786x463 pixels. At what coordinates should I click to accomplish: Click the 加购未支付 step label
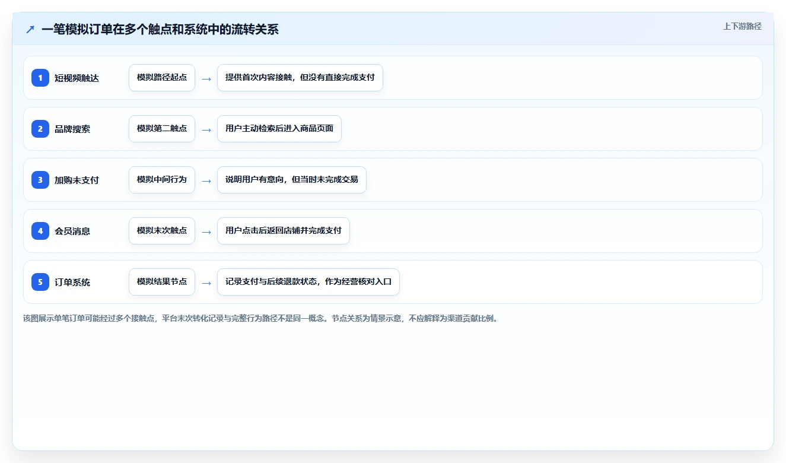[77, 180]
